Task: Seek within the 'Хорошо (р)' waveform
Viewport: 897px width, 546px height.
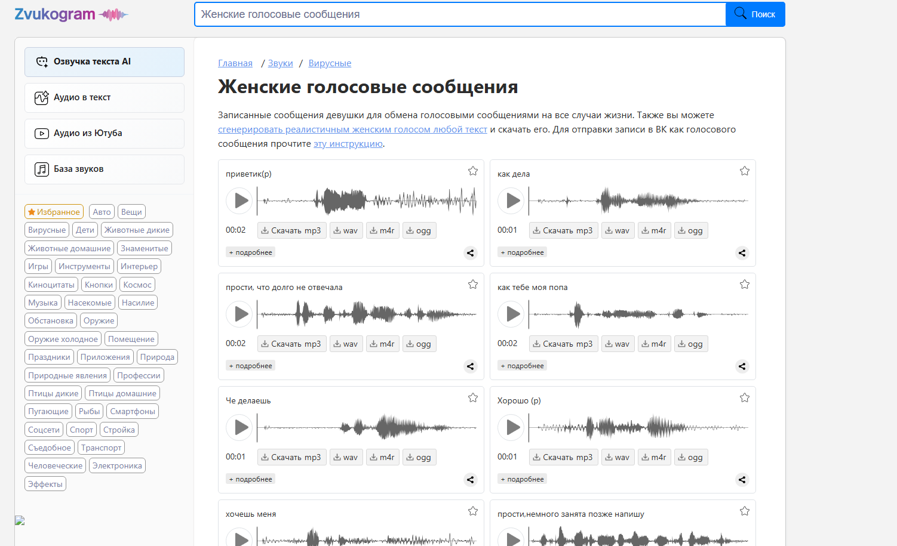Action: click(x=639, y=427)
